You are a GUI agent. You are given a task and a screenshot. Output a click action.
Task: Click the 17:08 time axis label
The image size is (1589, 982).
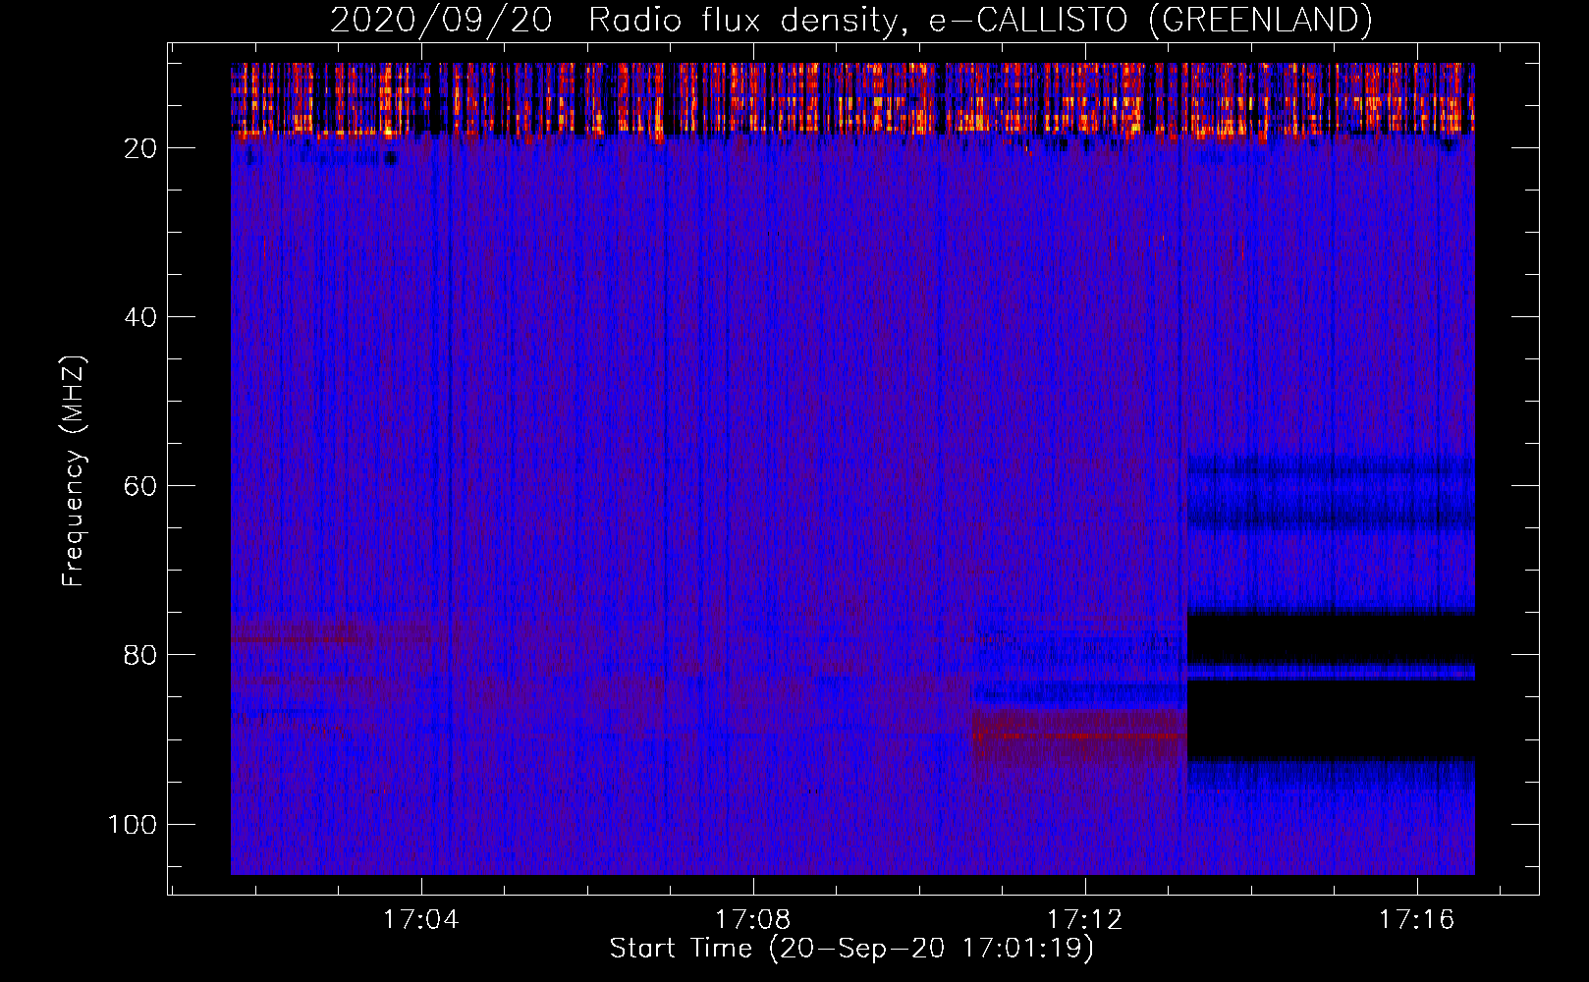click(x=753, y=920)
